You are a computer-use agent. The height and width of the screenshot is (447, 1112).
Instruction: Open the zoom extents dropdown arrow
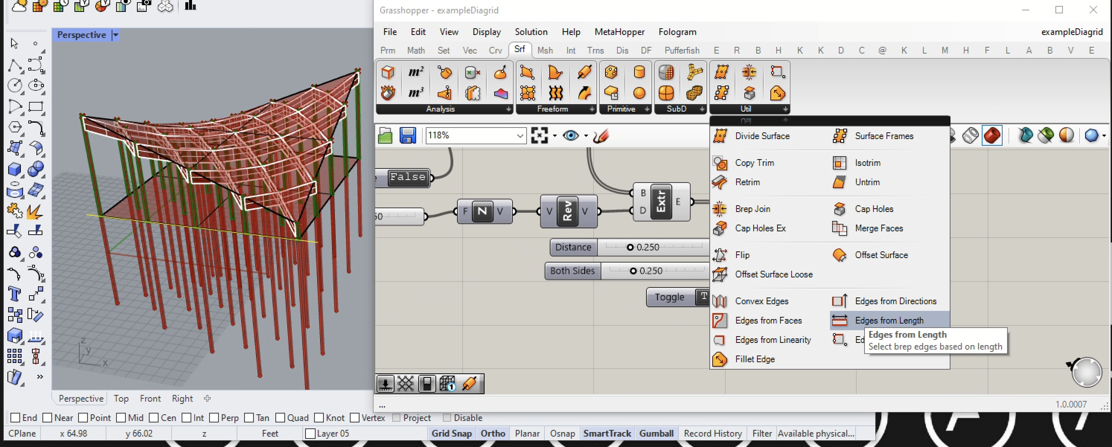pos(555,136)
